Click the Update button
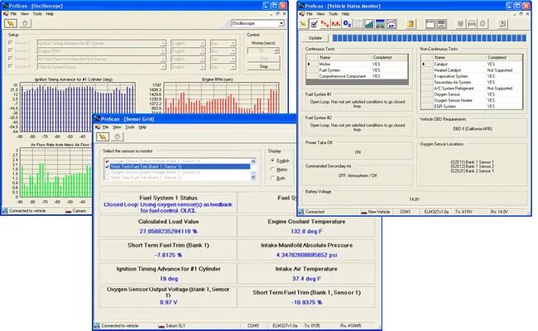The width and height of the screenshot is (538, 331). (315, 38)
